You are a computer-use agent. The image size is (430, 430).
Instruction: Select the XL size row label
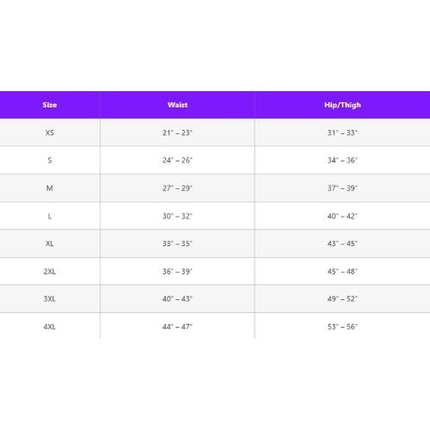point(50,243)
